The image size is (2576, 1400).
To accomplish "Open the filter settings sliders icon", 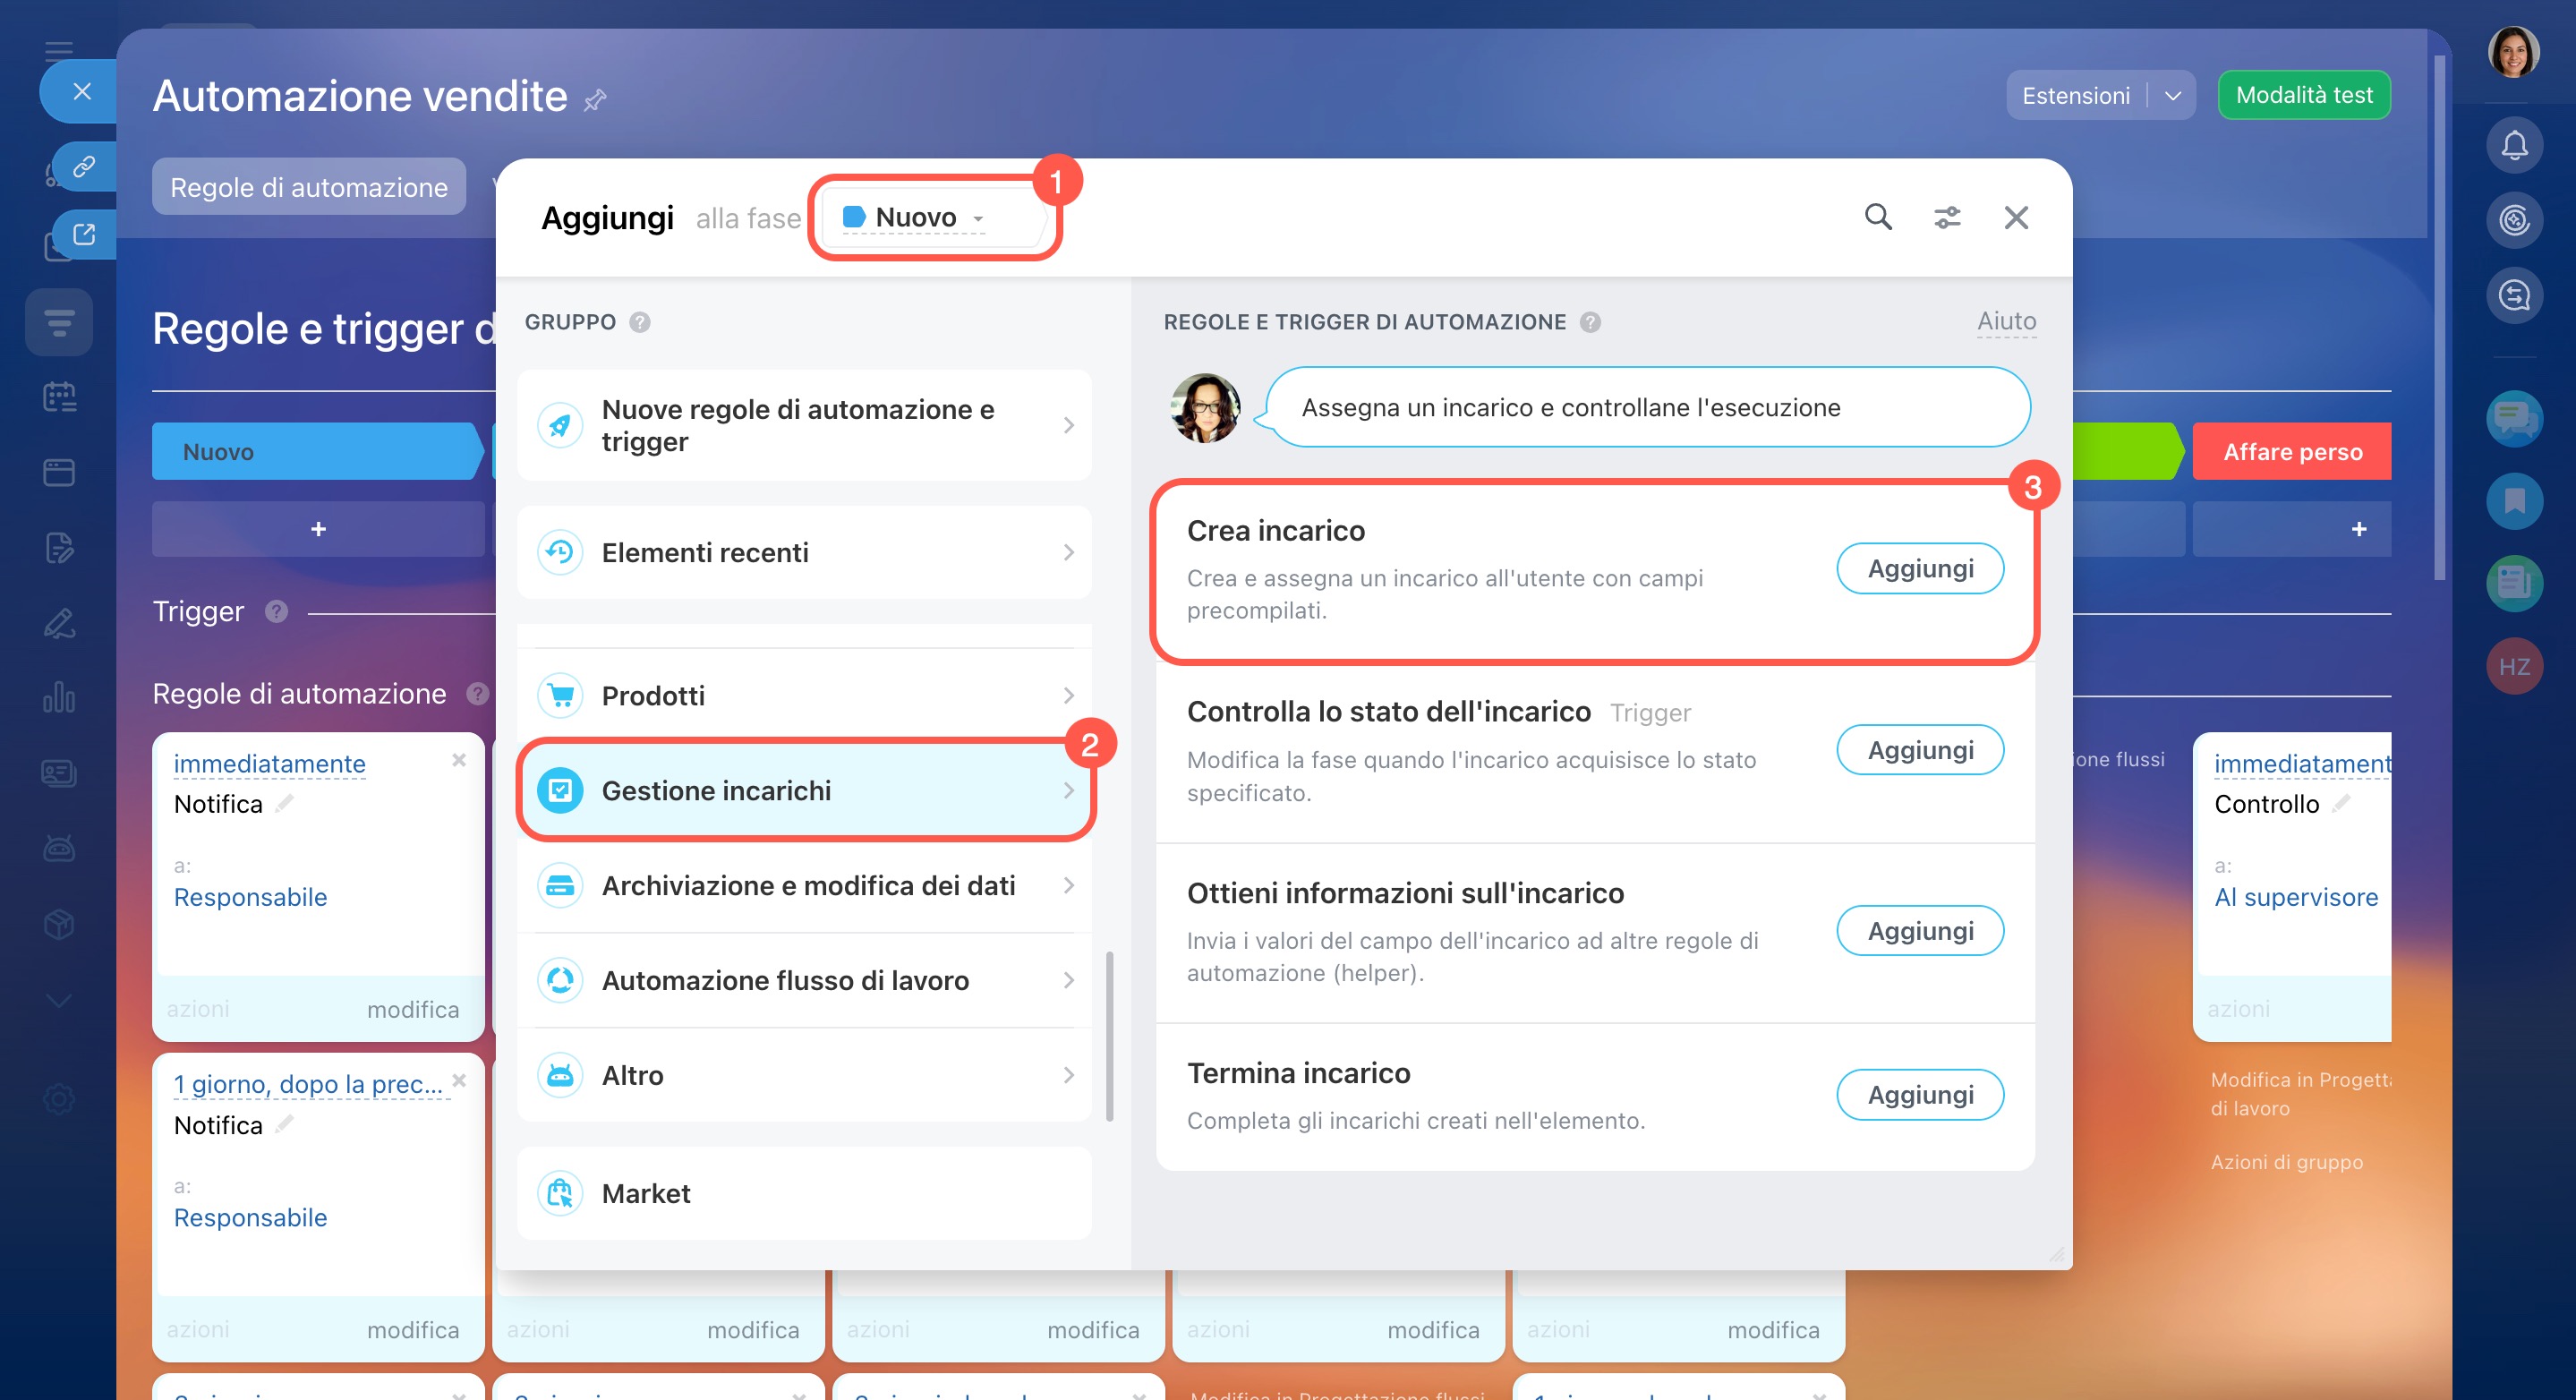I will (x=1946, y=217).
